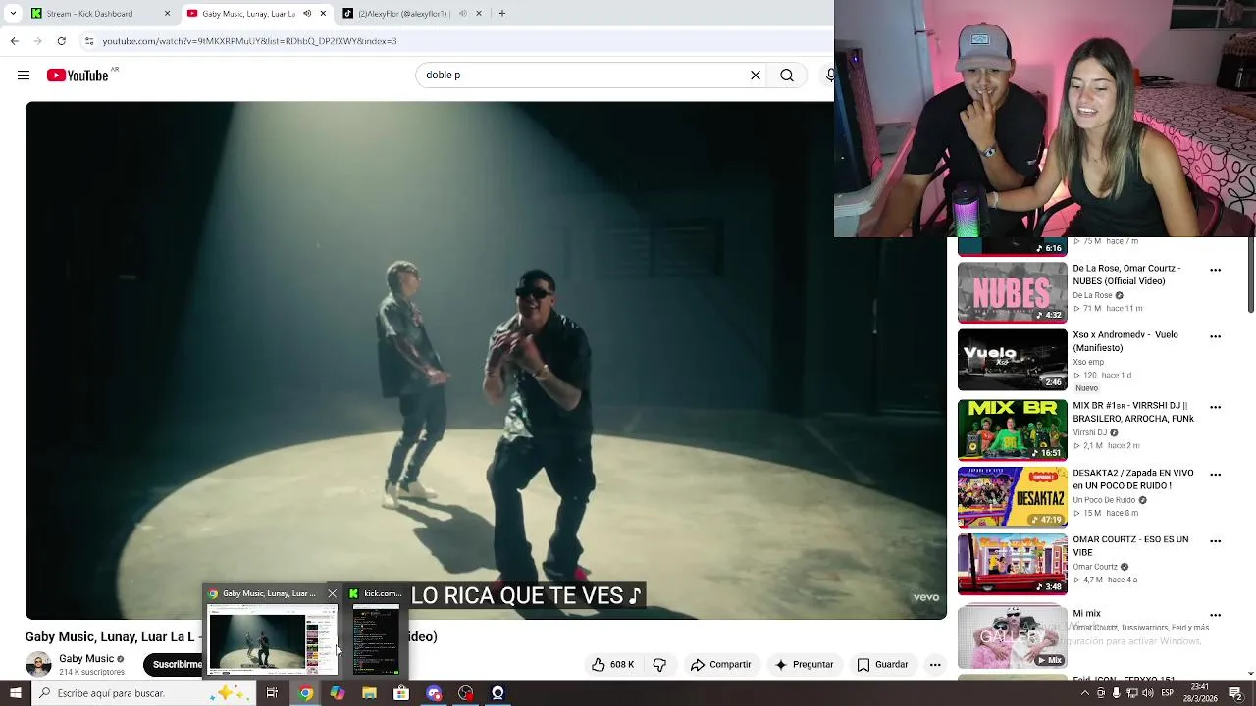Open Microsoft Store from the taskbar
The width and height of the screenshot is (1256, 706).
coord(401,693)
